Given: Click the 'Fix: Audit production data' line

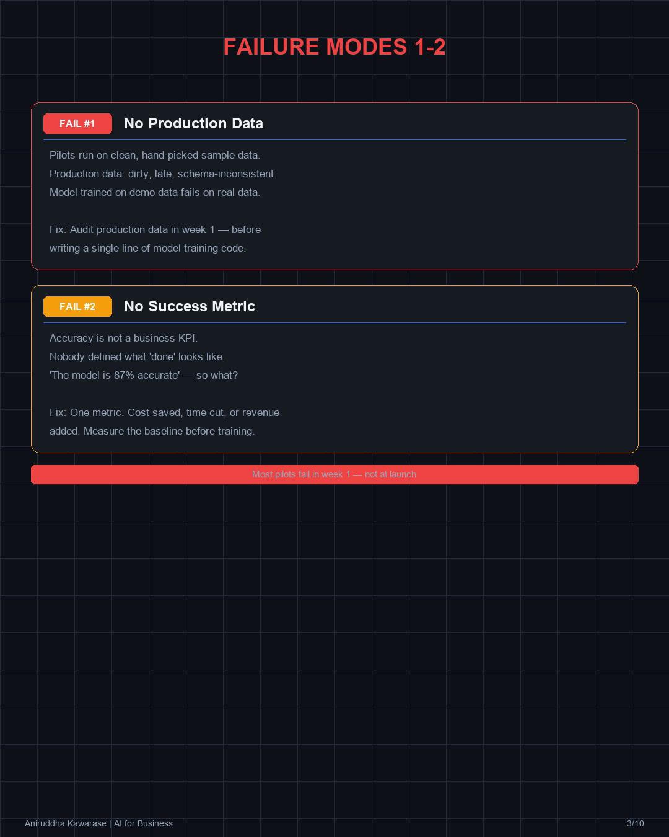Looking at the screenshot, I should [x=155, y=230].
